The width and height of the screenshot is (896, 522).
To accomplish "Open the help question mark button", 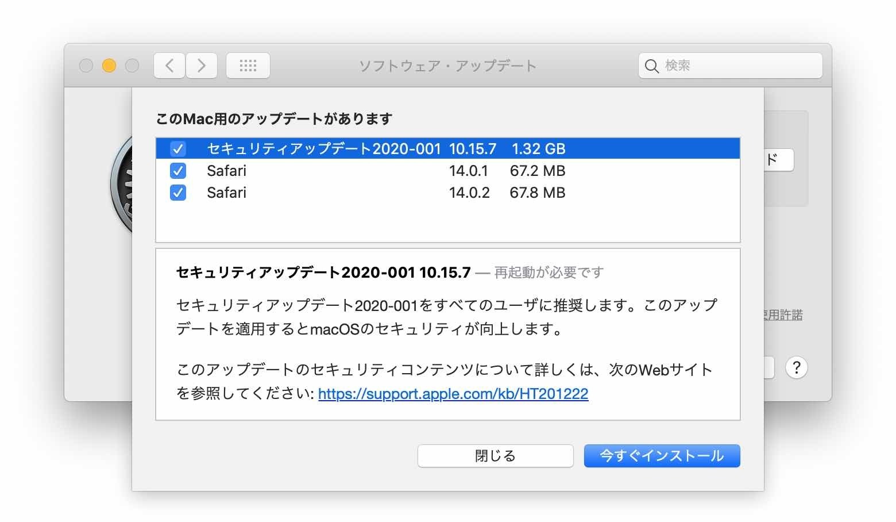I will pyautogui.click(x=796, y=367).
